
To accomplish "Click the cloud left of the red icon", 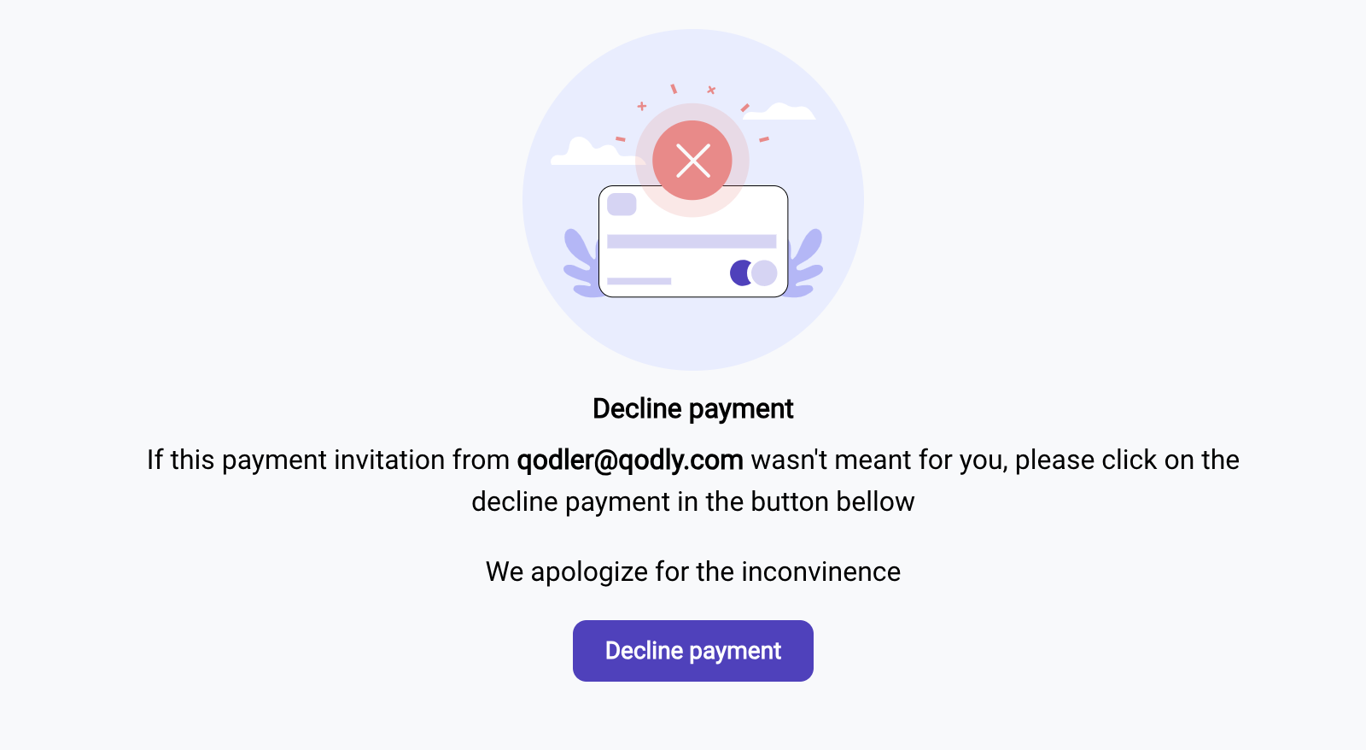I will [x=596, y=152].
